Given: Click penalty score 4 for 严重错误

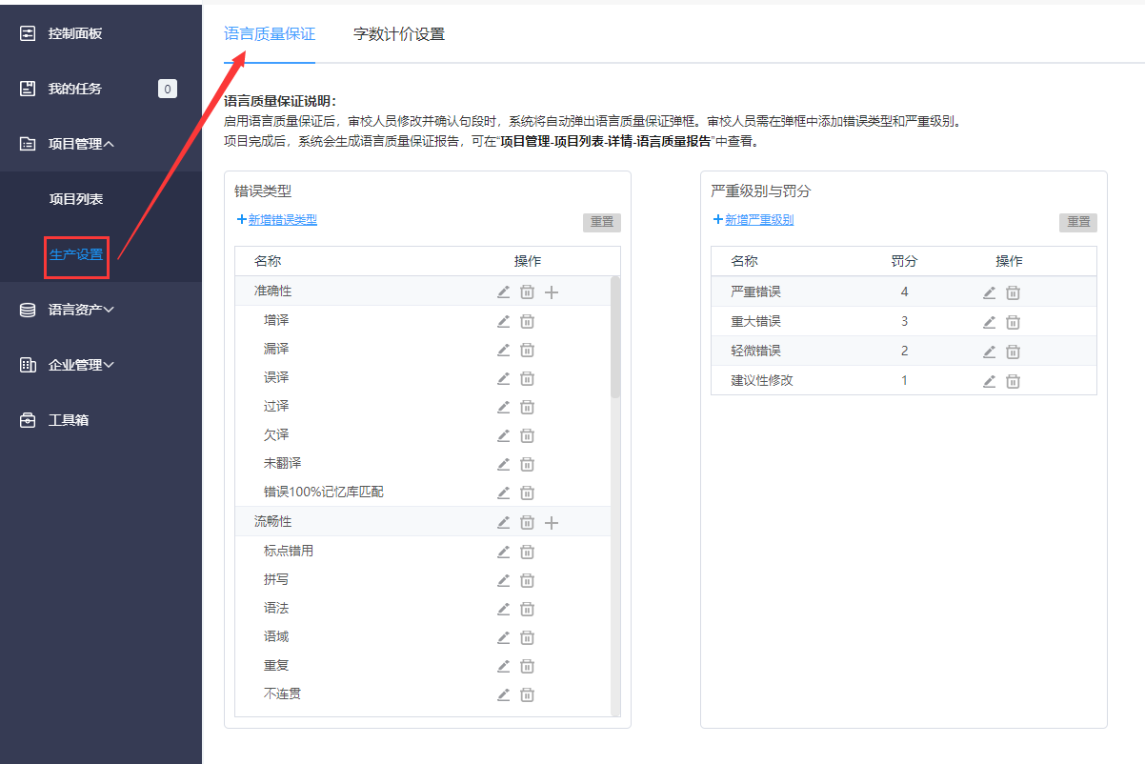Looking at the screenshot, I should (x=904, y=292).
